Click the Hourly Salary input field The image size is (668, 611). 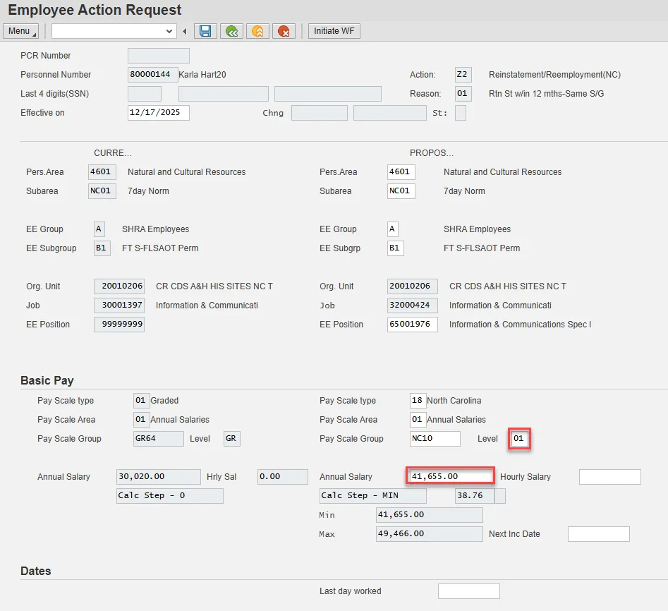(609, 477)
